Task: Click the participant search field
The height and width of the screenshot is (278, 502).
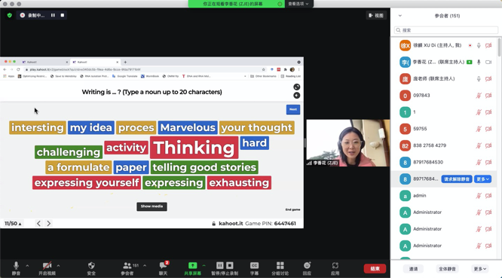Action: [446, 30]
